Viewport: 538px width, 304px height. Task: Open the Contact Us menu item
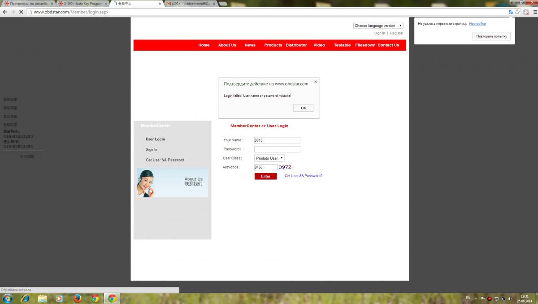click(x=388, y=45)
